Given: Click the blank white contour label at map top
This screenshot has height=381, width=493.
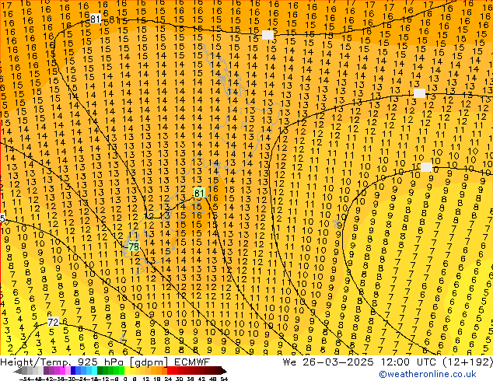Looking at the screenshot, I should [267, 35].
